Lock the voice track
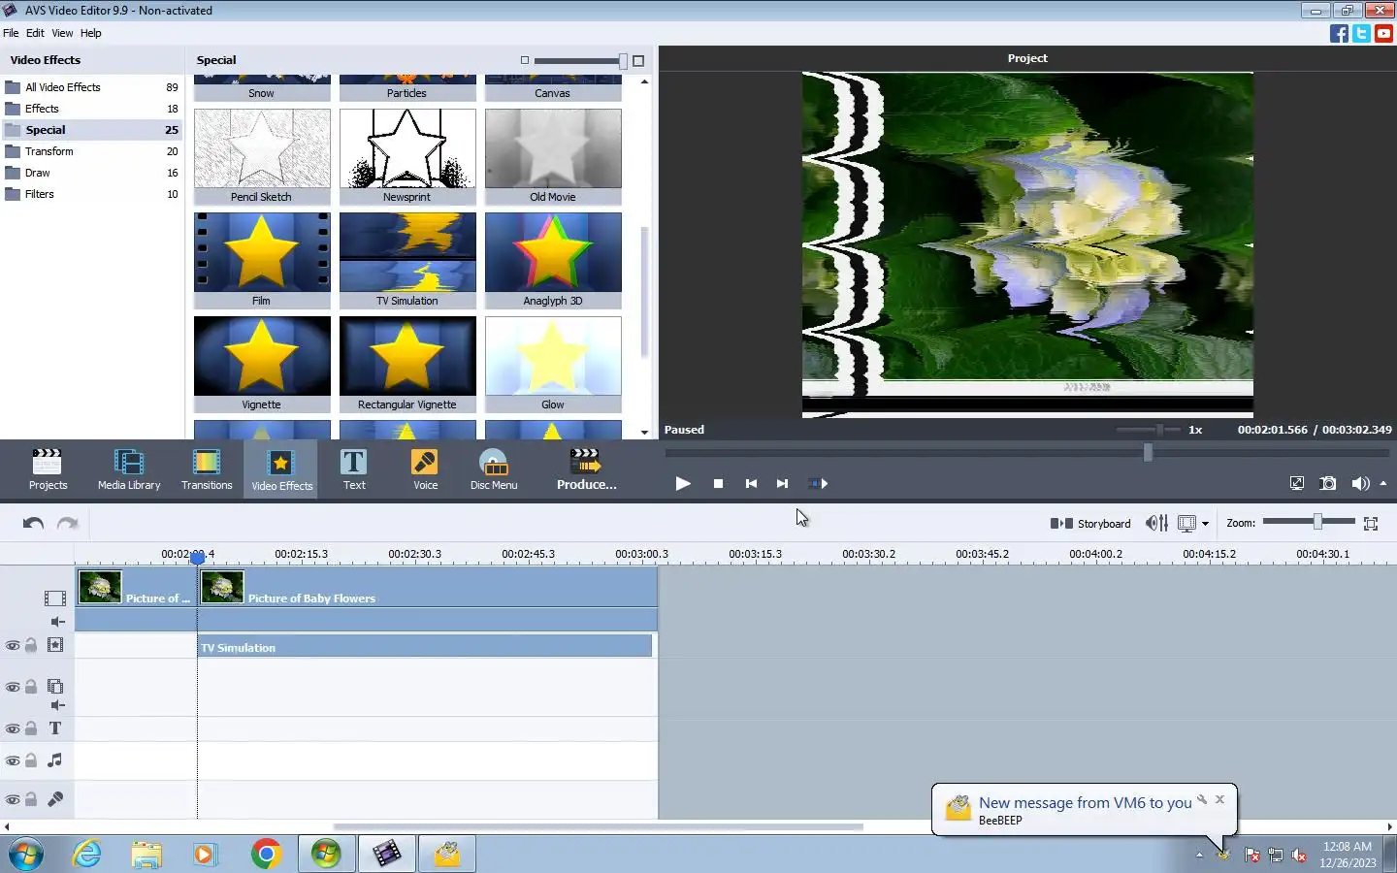Screen dimensions: 1397x873 [31, 799]
